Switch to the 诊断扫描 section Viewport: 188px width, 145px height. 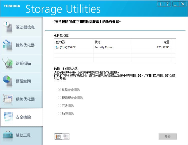tap(21, 63)
